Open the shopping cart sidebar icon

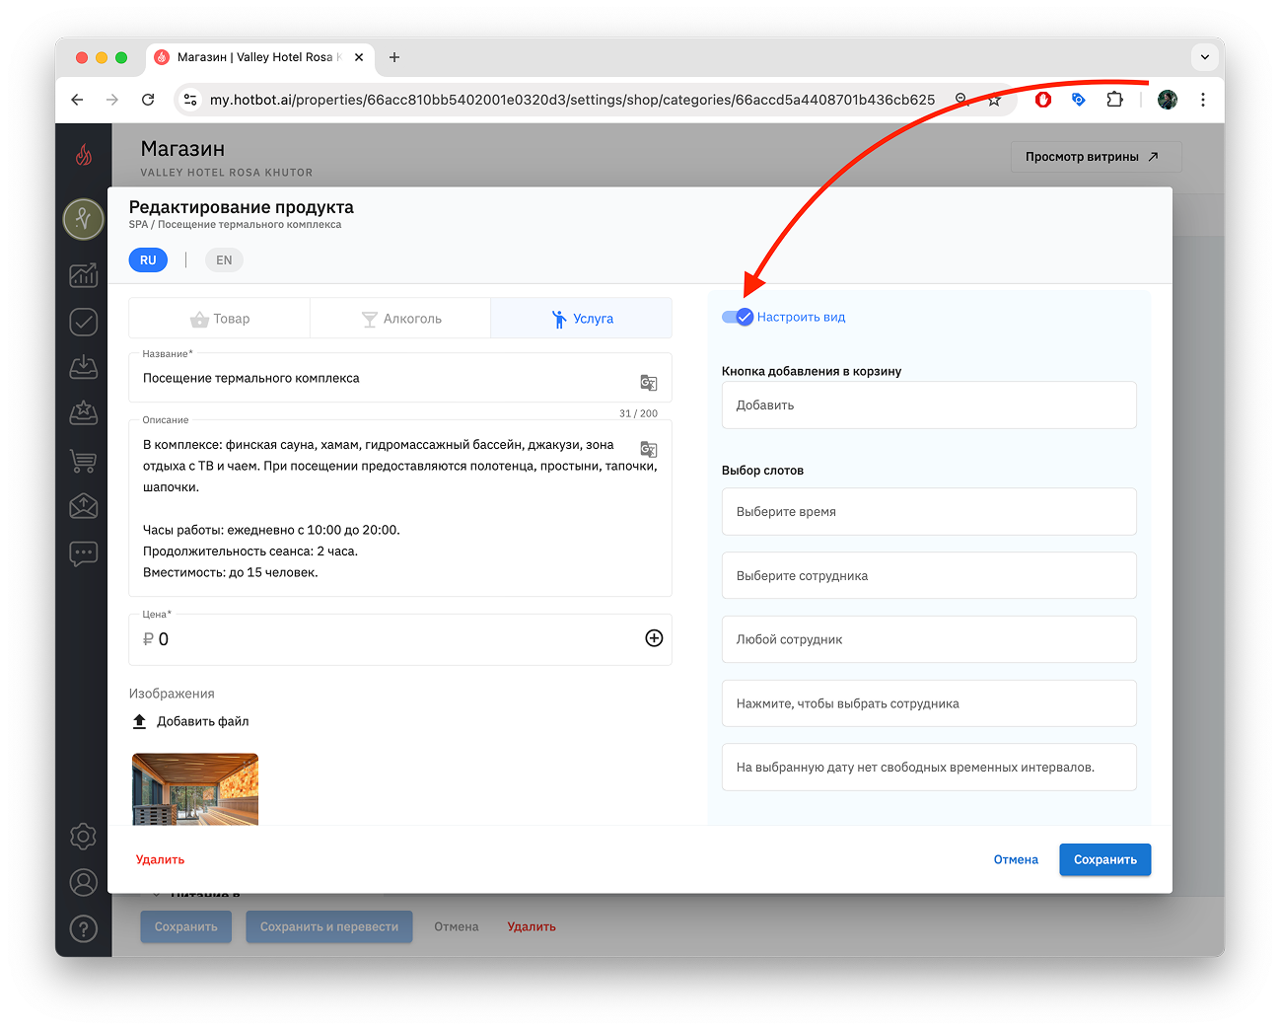pyautogui.click(x=84, y=460)
